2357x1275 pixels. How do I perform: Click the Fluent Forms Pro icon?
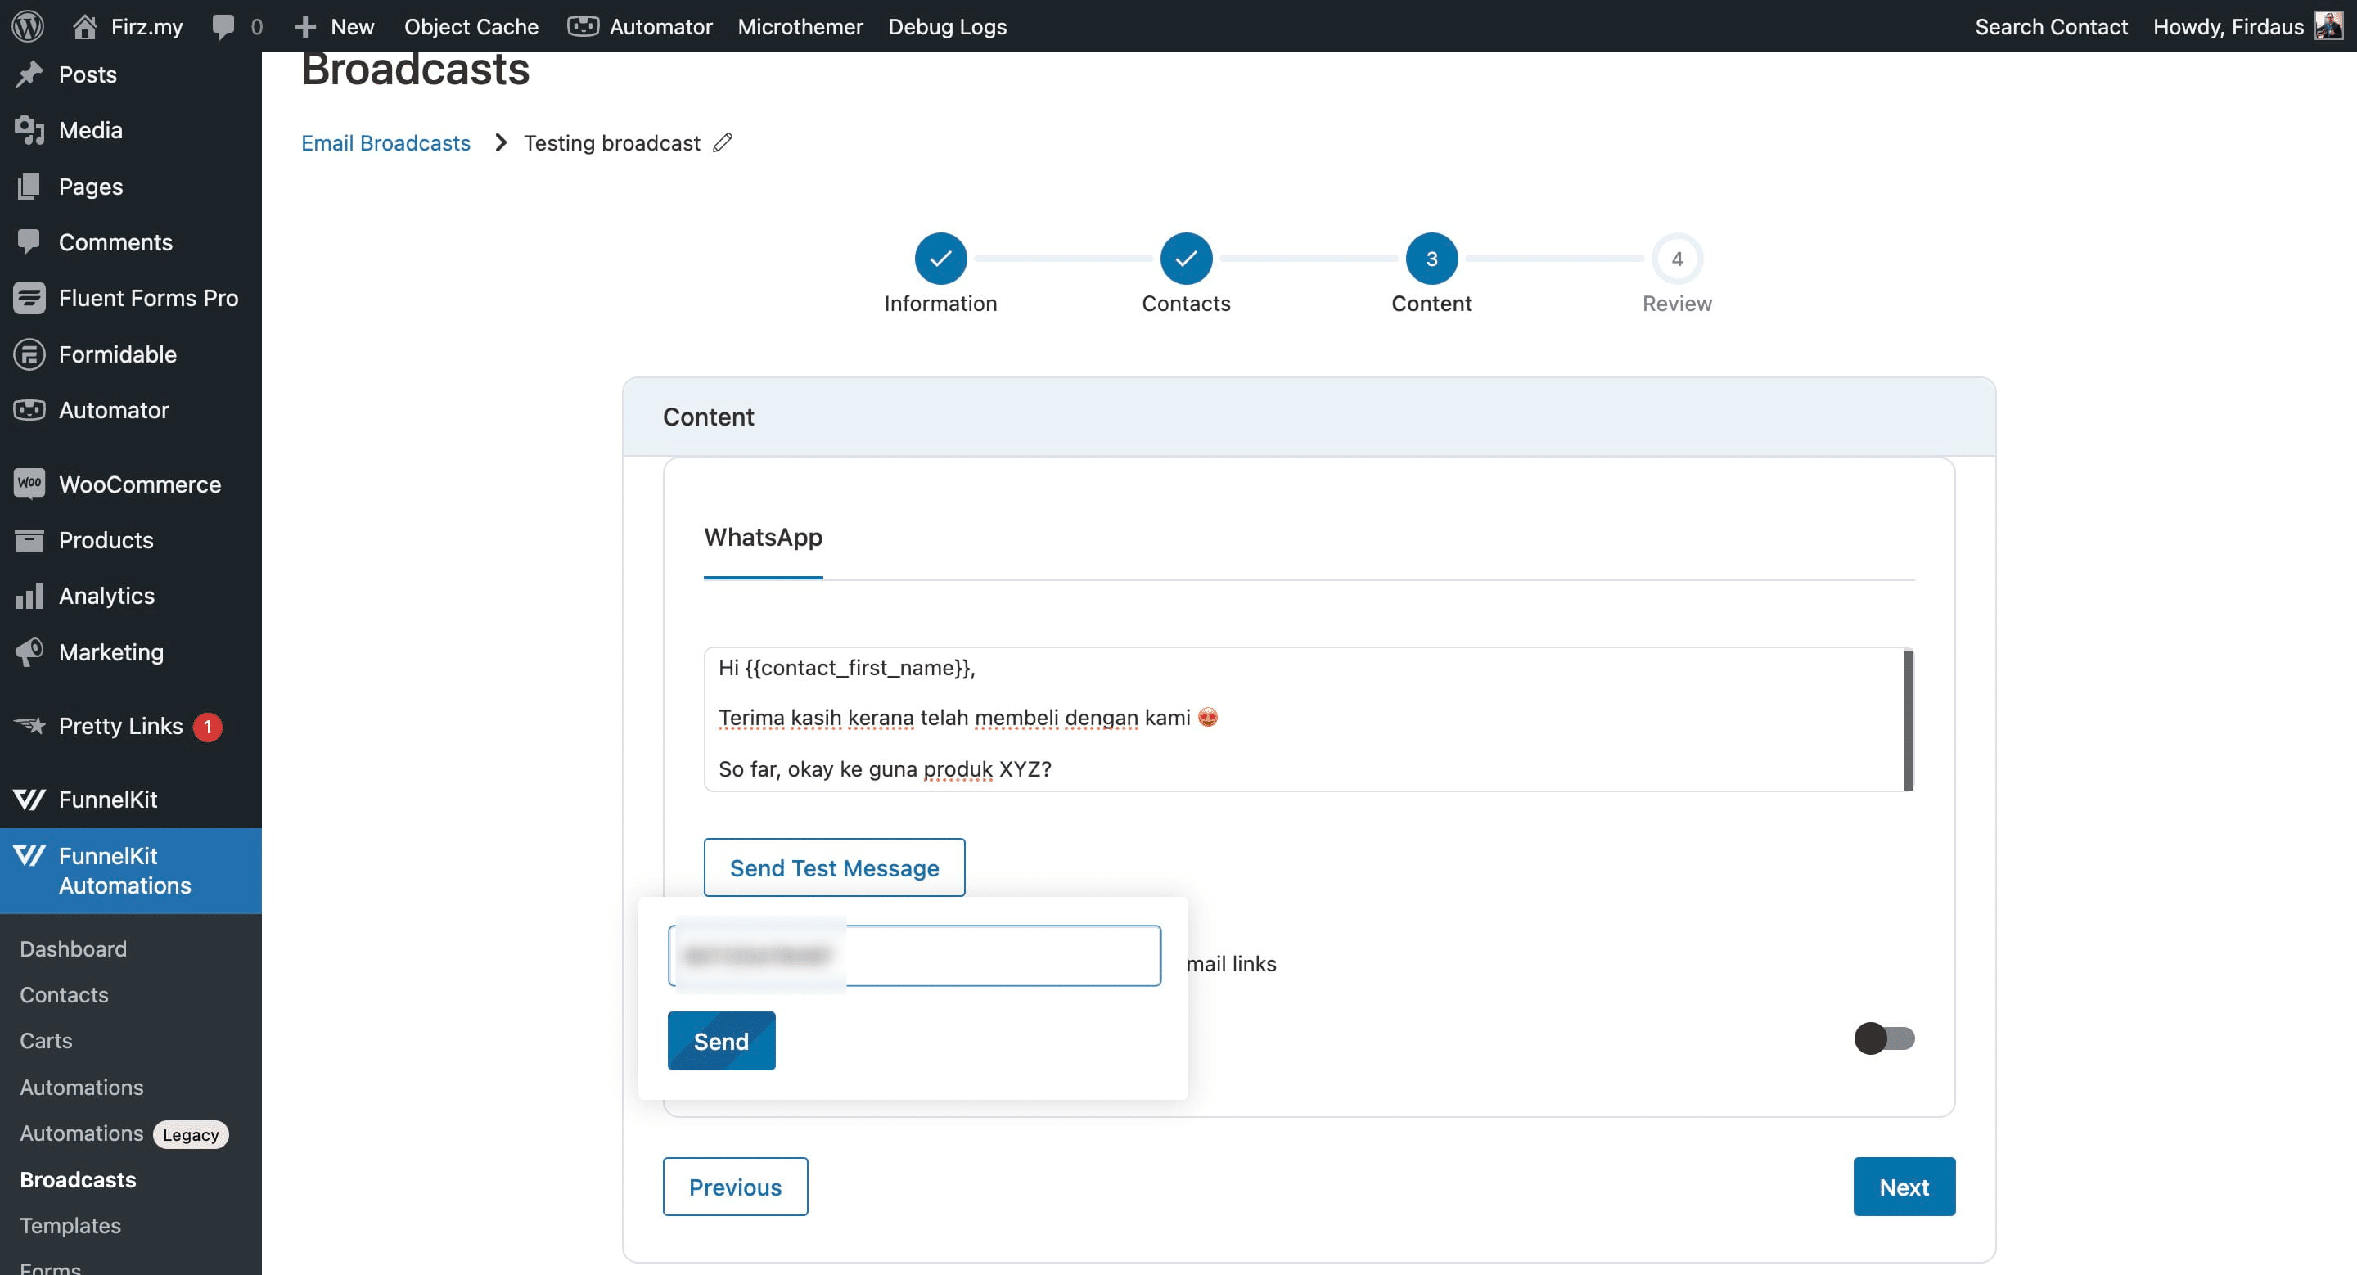tap(29, 297)
